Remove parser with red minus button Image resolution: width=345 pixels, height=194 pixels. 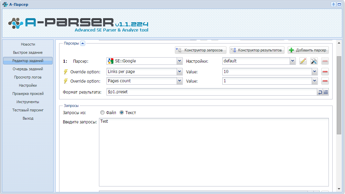(325, 61)
